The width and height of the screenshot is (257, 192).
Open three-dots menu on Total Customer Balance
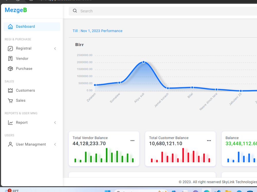click(x=209, y=141)
